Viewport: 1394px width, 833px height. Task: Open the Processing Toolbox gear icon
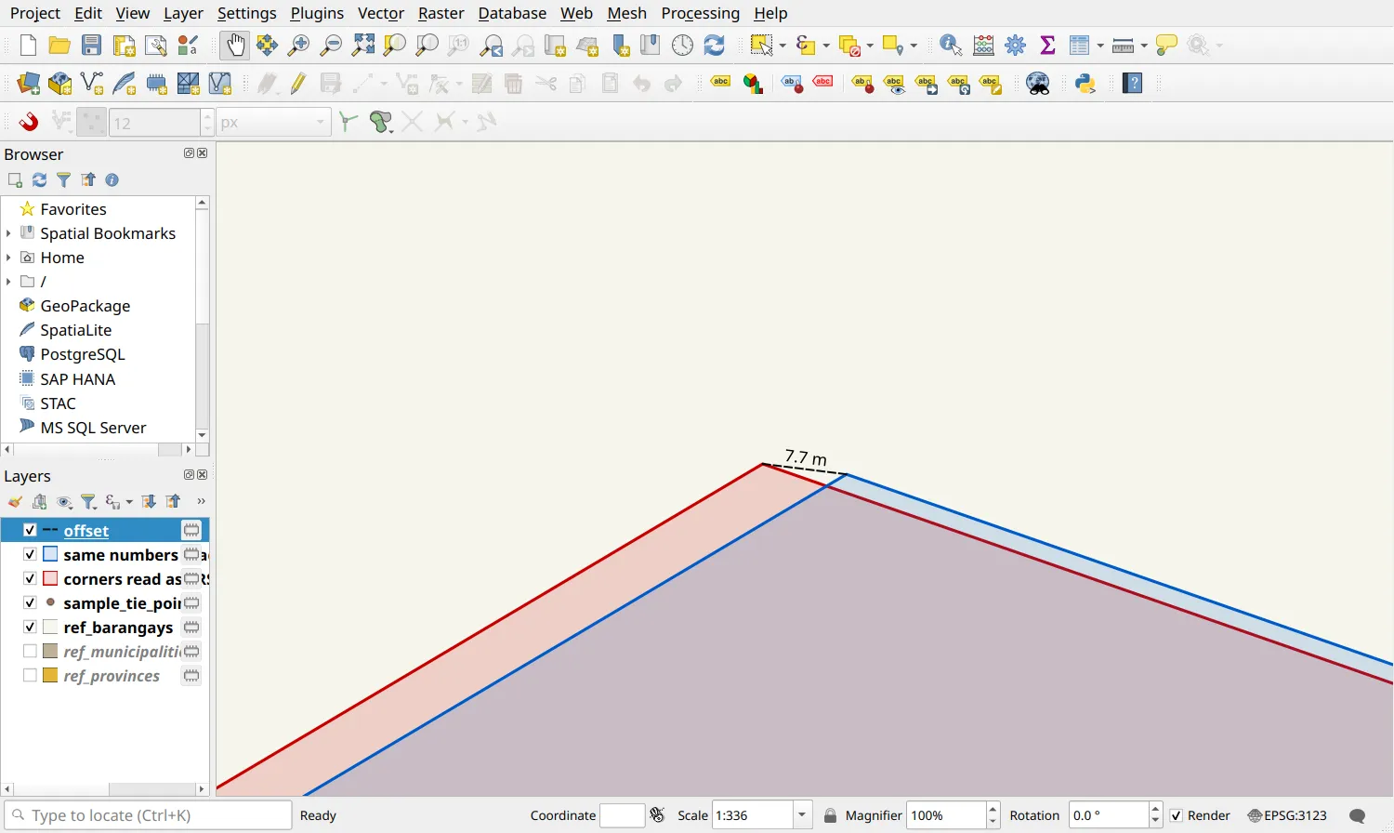tap(1016, 45)
